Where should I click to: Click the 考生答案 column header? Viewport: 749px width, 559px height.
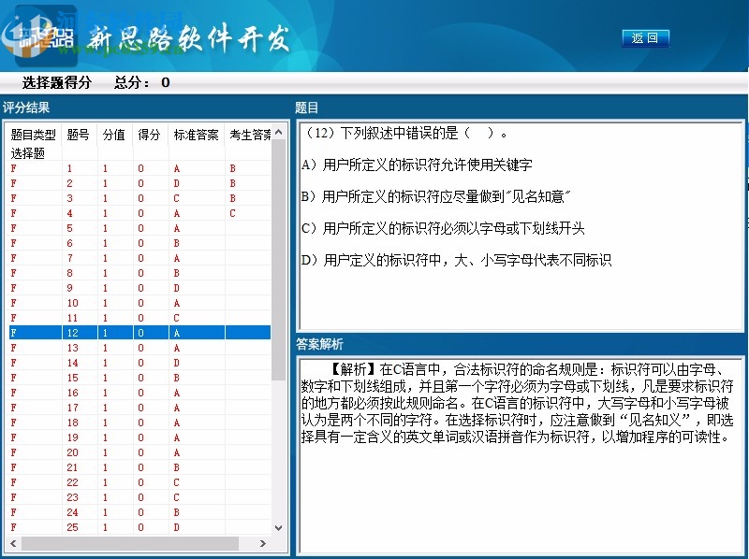pos(251,135)
